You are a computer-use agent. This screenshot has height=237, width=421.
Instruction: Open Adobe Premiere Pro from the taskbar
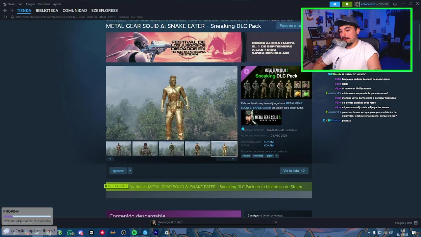click(x=156, y=233)
